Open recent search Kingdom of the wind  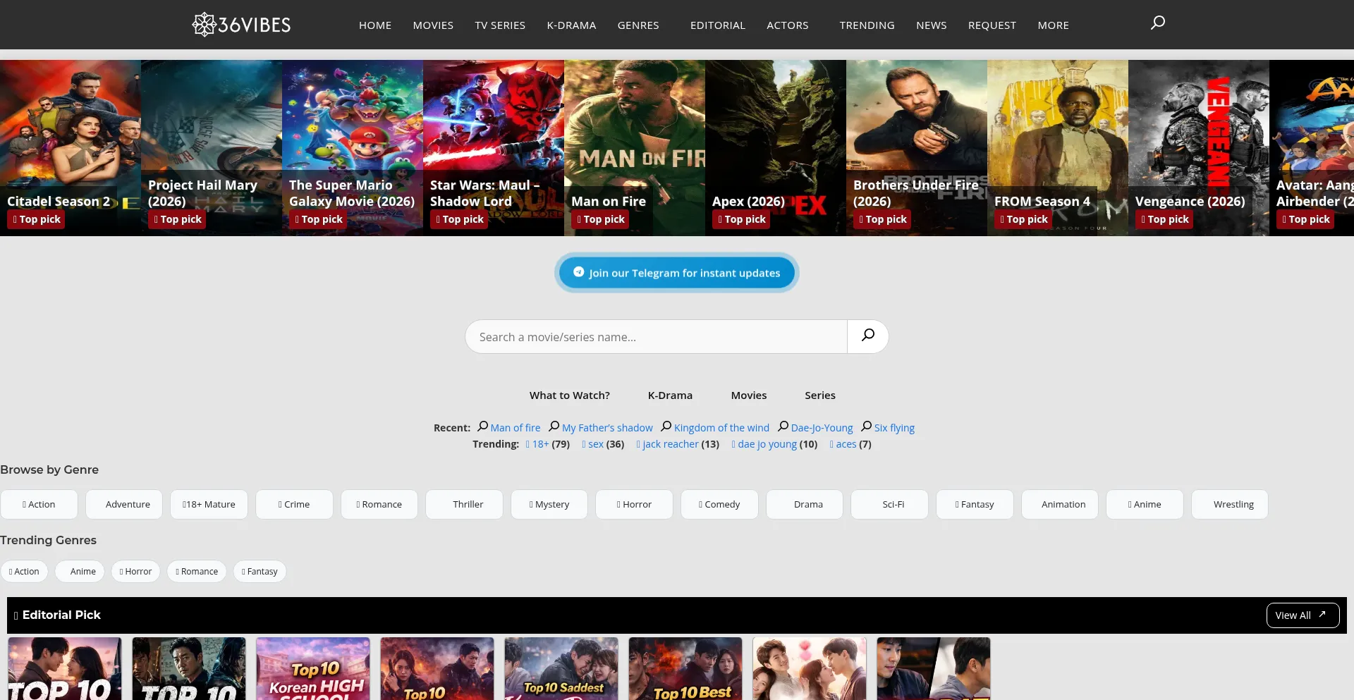[x=721, y=428]
